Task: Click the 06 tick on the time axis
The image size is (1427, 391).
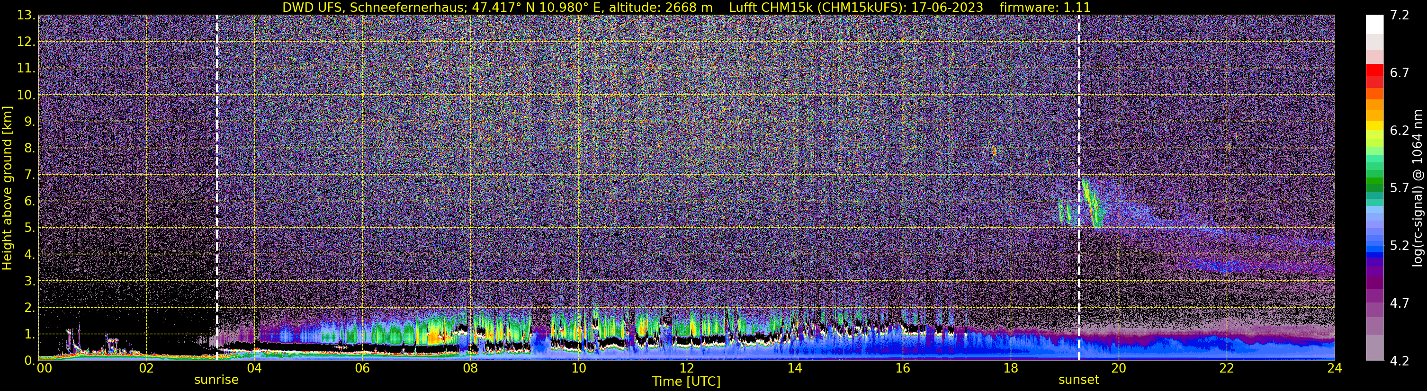Action: (362, 368)
